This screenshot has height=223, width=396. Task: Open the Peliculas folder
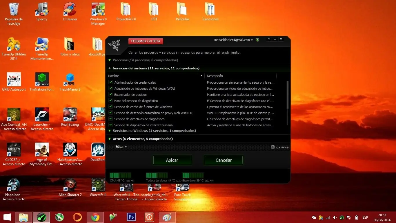coord(182,12)
